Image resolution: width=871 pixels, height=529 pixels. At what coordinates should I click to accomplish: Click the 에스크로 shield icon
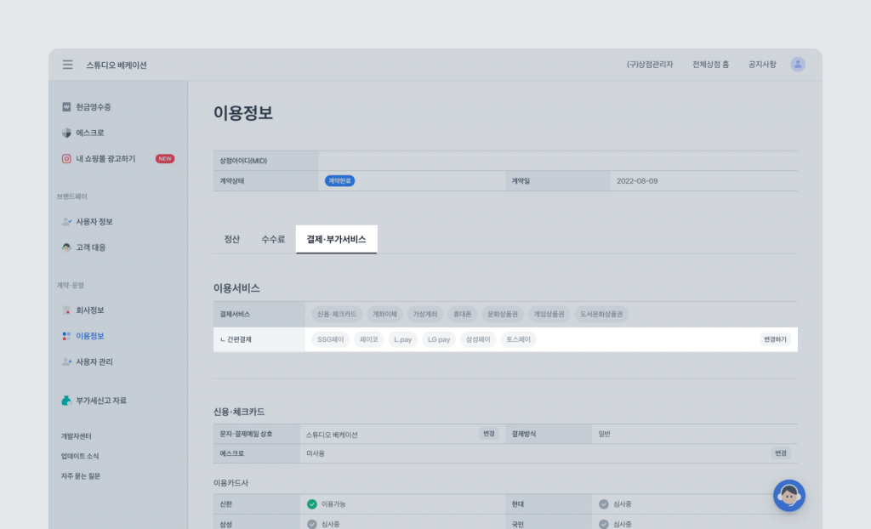(x=66, y=133)
